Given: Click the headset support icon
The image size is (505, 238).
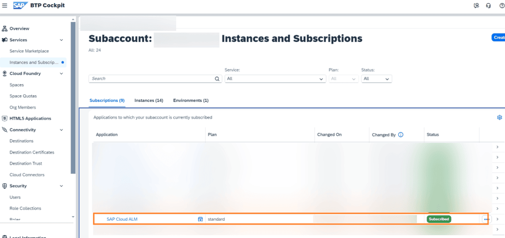Looking at the screenshot, I should tap(488, 6).
